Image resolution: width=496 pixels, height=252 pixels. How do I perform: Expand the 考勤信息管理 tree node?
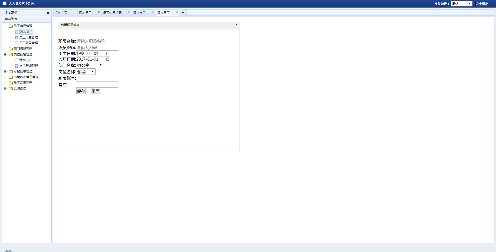click(x=5, y=71)
